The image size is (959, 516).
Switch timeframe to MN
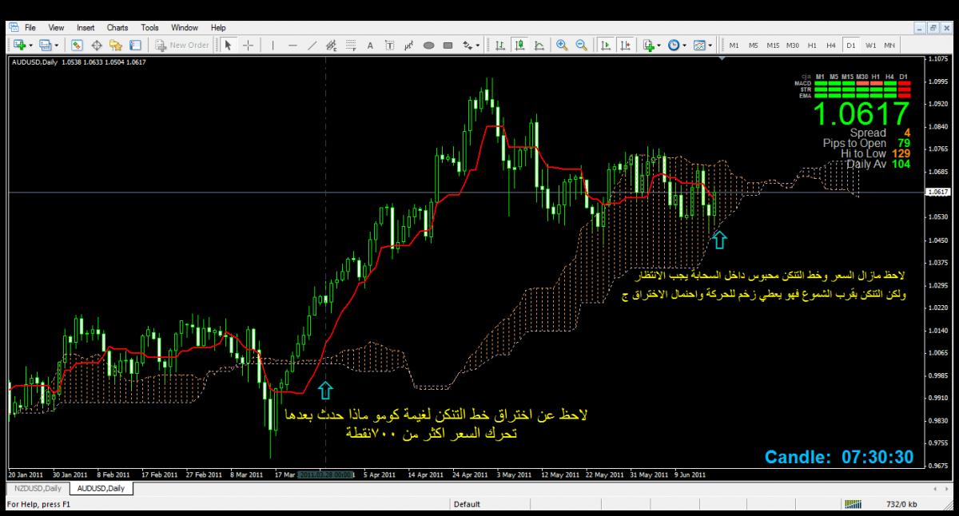[889, 46]
